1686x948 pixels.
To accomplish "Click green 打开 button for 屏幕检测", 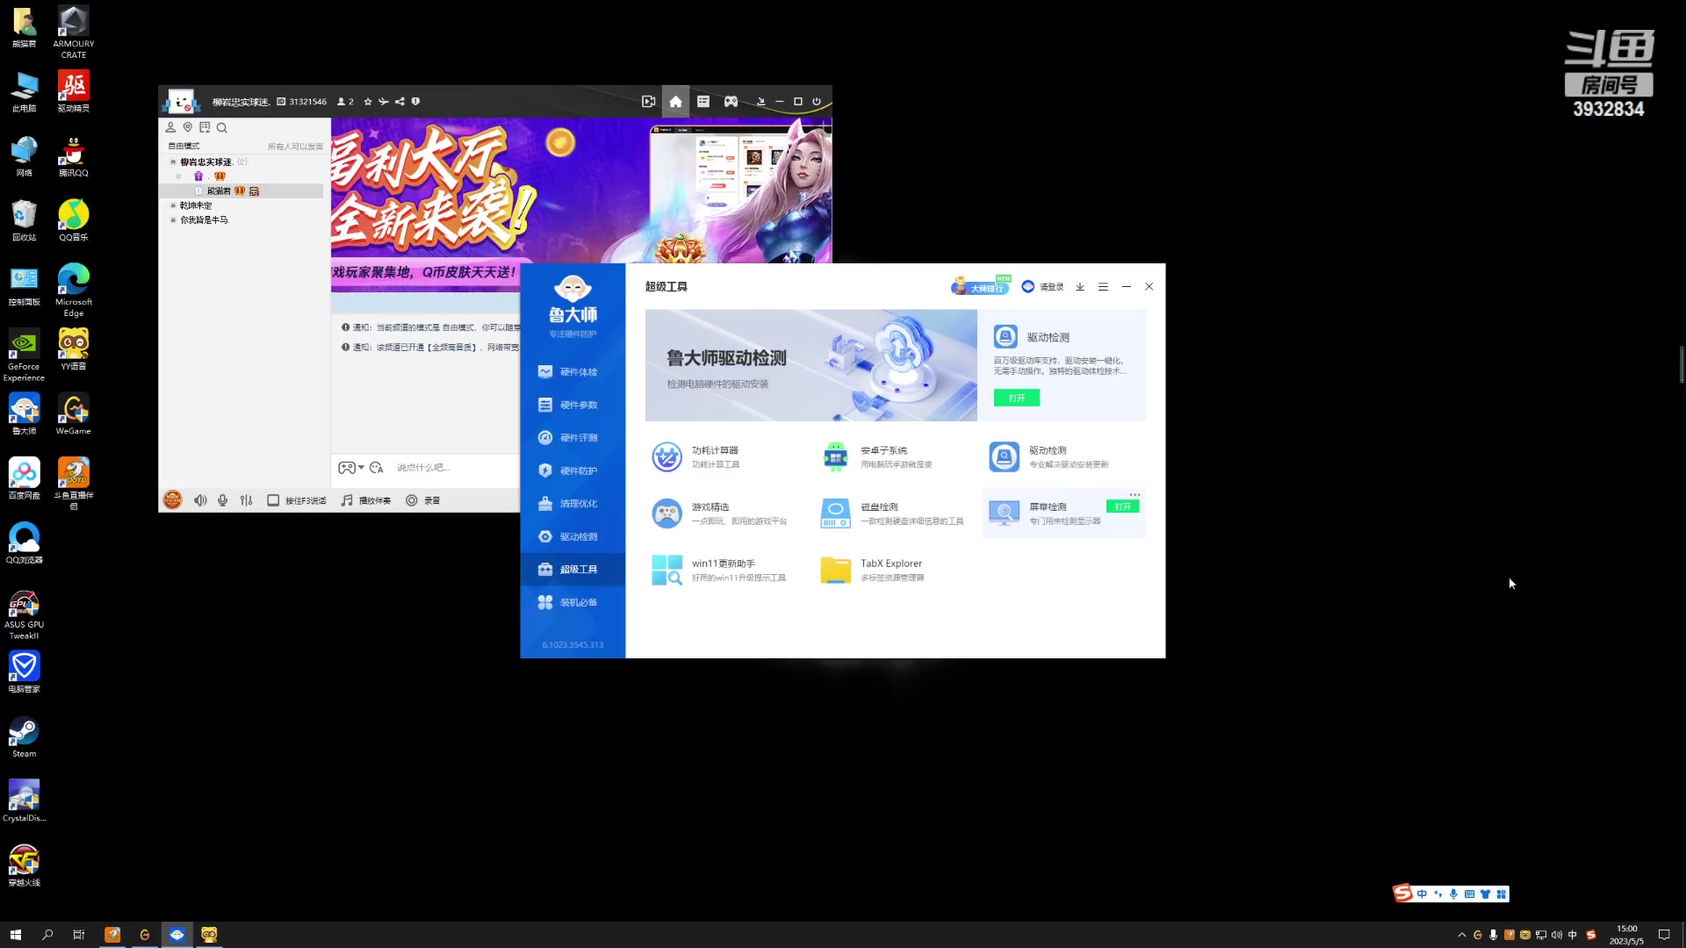I will [x=1122, y=506].
